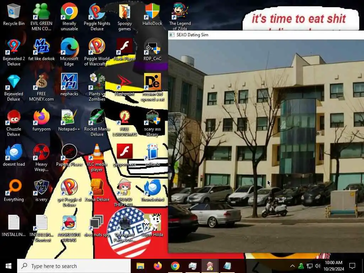Viewport: 364px width, 273px height.
Task: Click the SEXO Dating Sim scene image
Action: coord(266,146)
